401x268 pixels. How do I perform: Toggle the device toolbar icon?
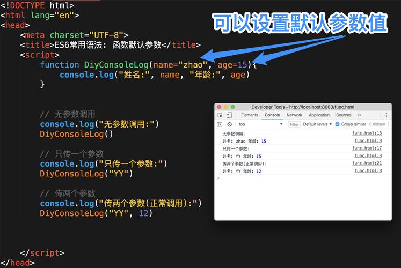coord(229,115)
